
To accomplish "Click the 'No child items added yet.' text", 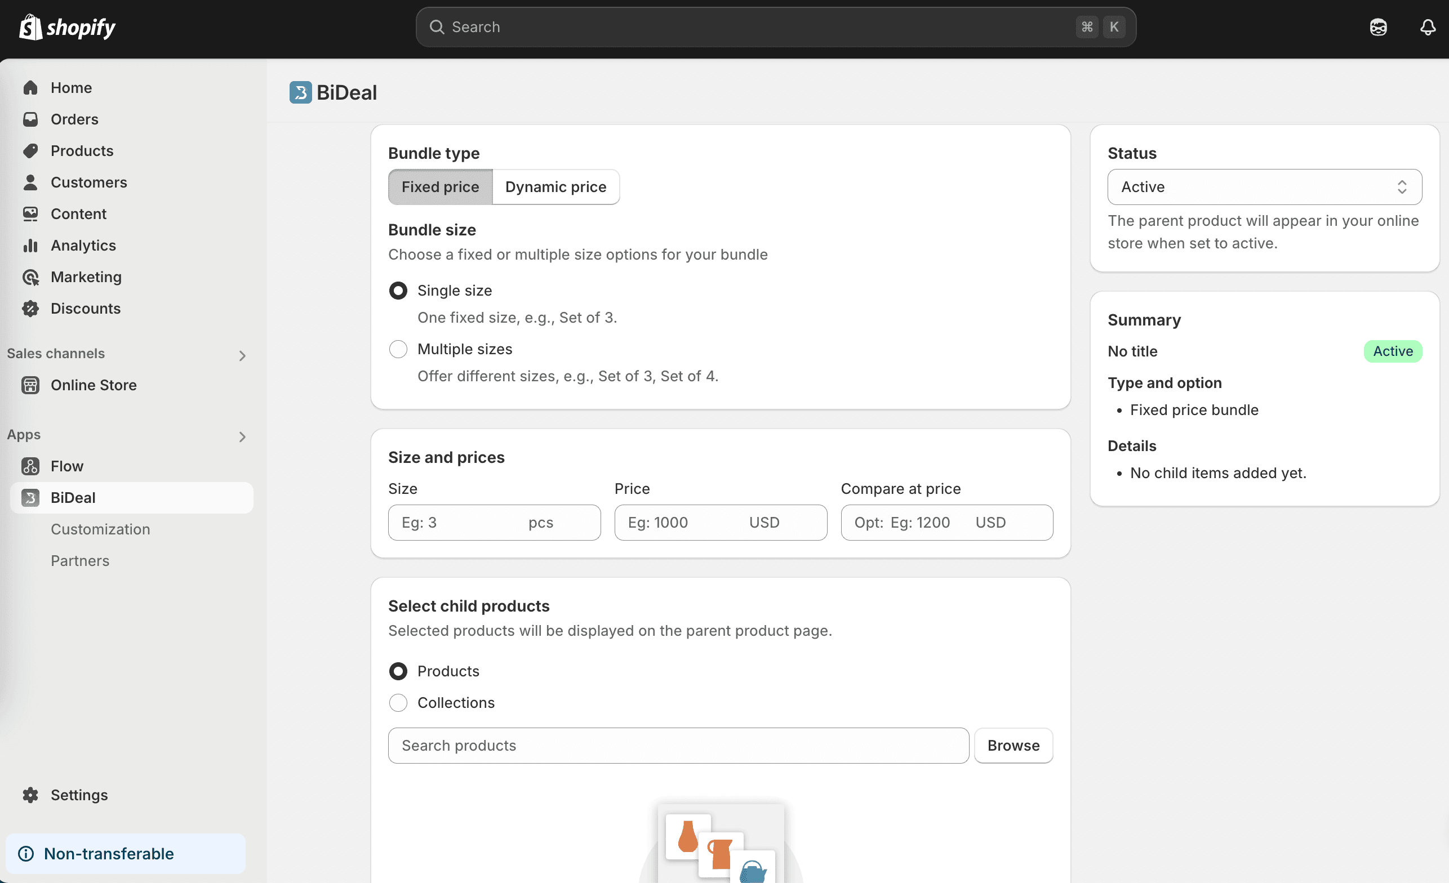I will [1218, 473].
